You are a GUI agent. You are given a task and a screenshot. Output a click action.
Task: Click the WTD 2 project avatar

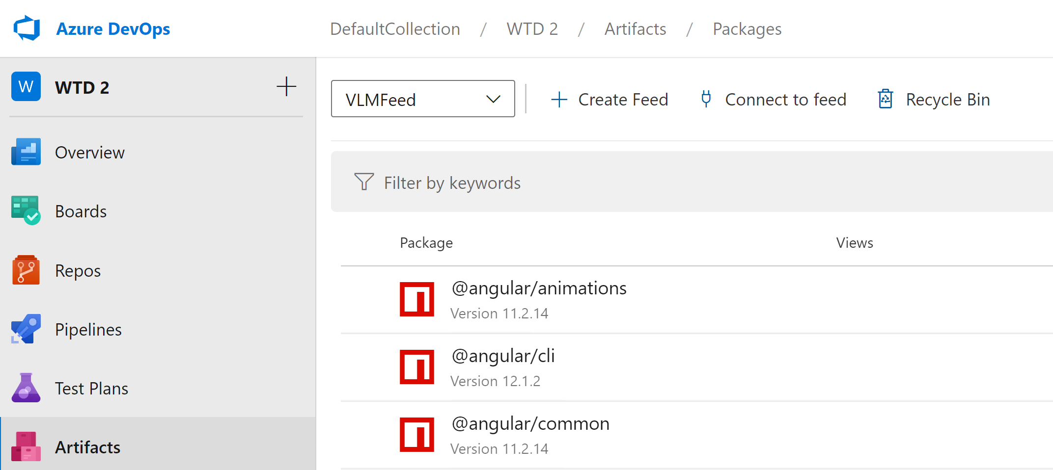26,87
